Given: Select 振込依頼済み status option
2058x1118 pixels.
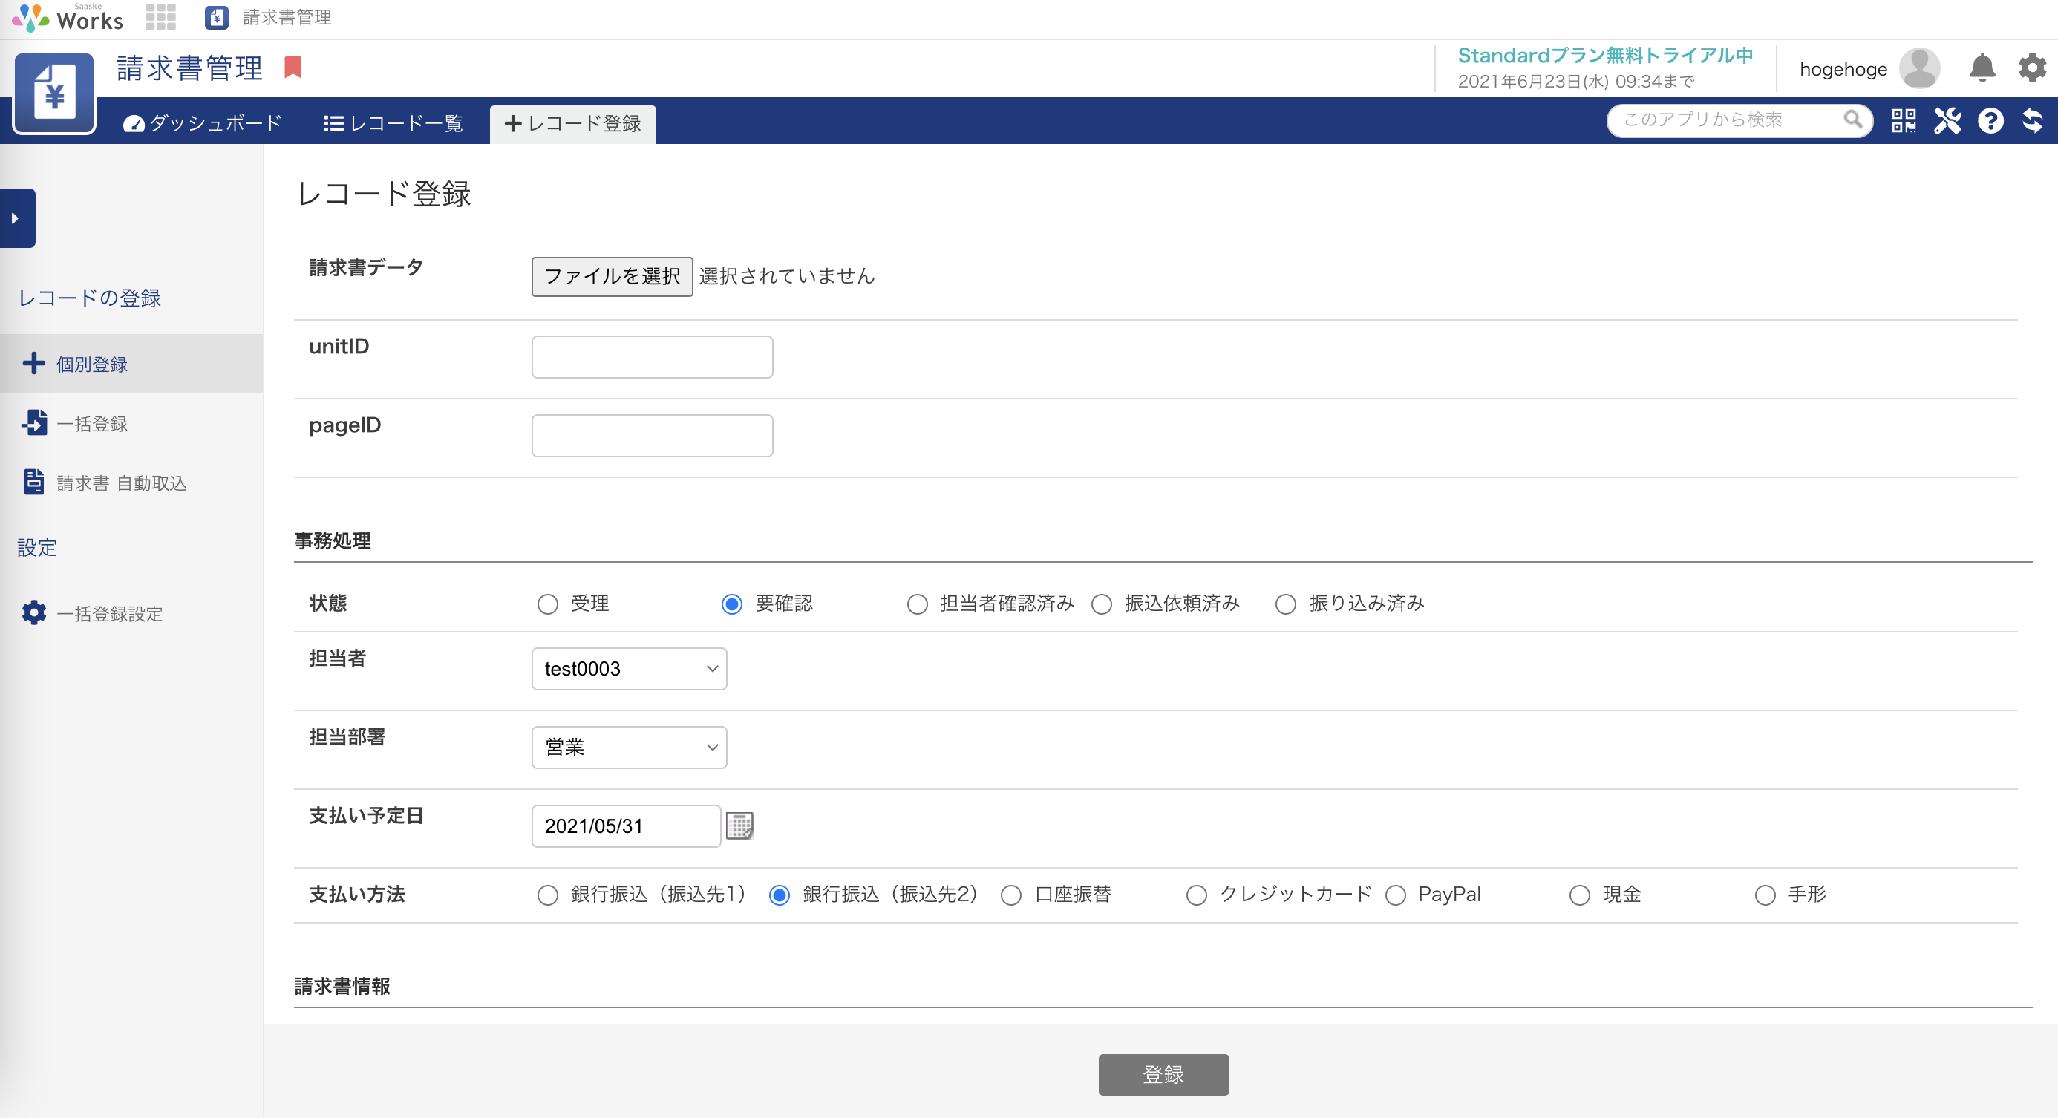Looking at the screenshot, I should pyautogui.click(x=1102, y=604).
